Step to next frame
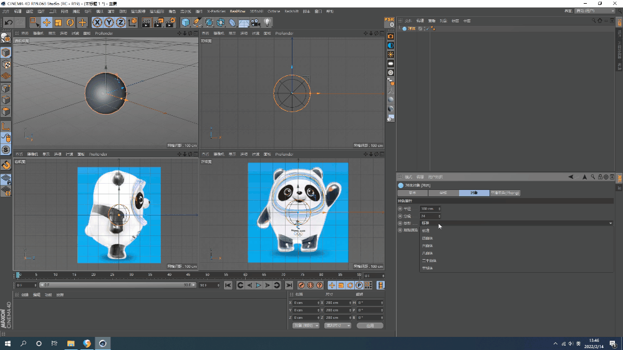623x350 pixels. click(x=268, y=285)
